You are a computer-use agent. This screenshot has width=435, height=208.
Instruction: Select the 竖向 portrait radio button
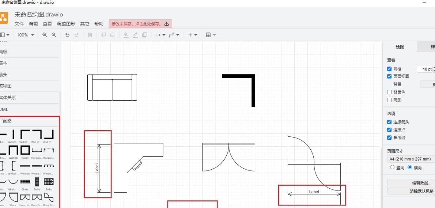pyautogui.click(x=392, y=167)
